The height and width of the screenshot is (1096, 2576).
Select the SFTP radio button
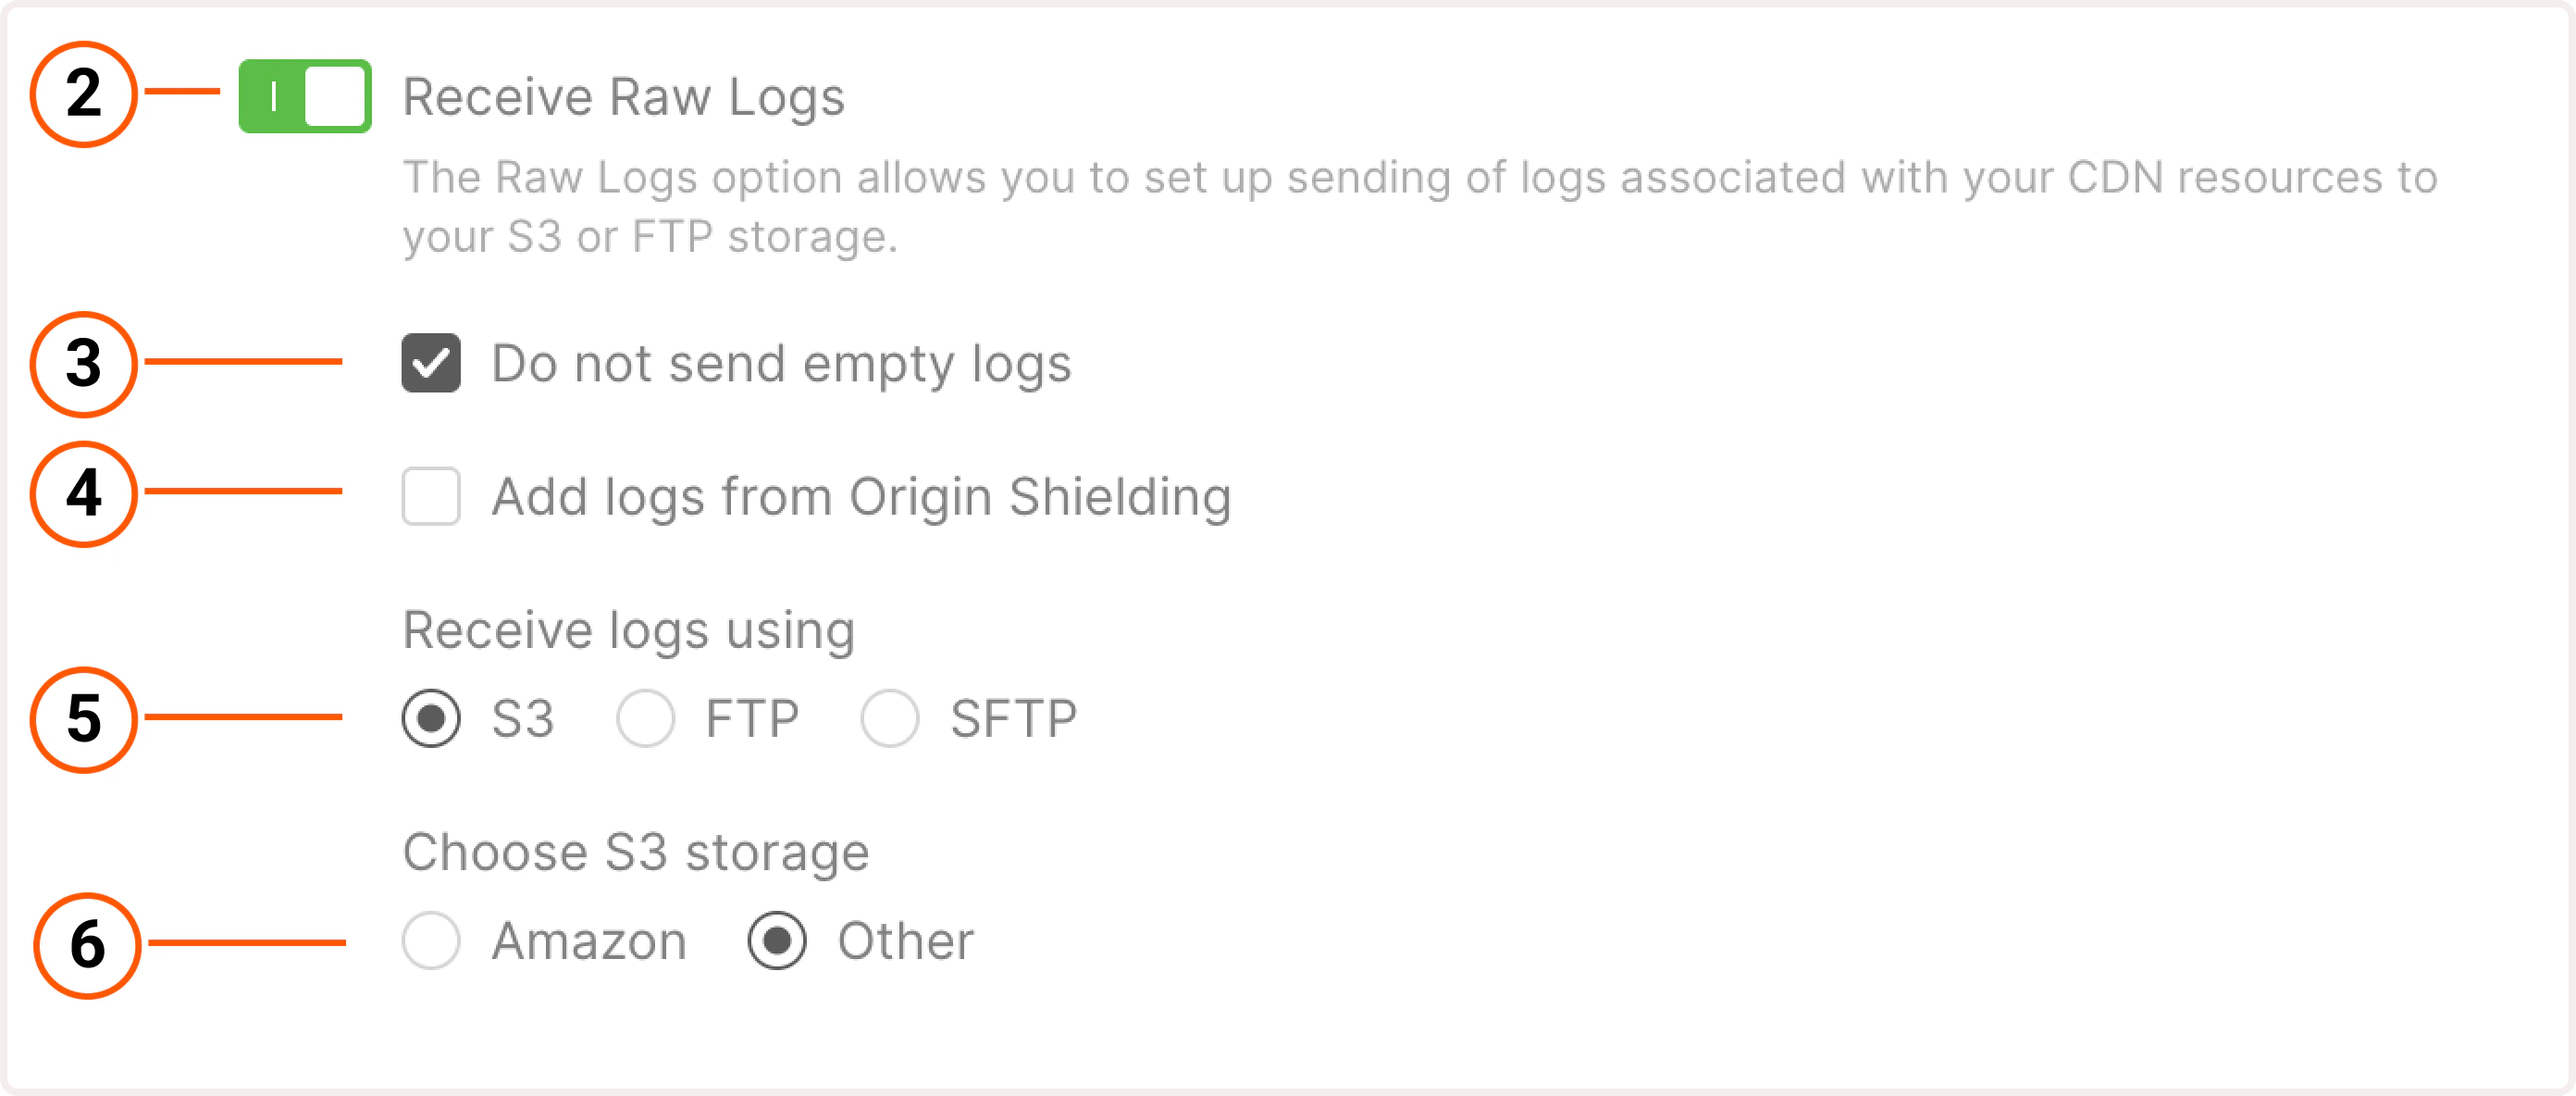tap(890, 717)
